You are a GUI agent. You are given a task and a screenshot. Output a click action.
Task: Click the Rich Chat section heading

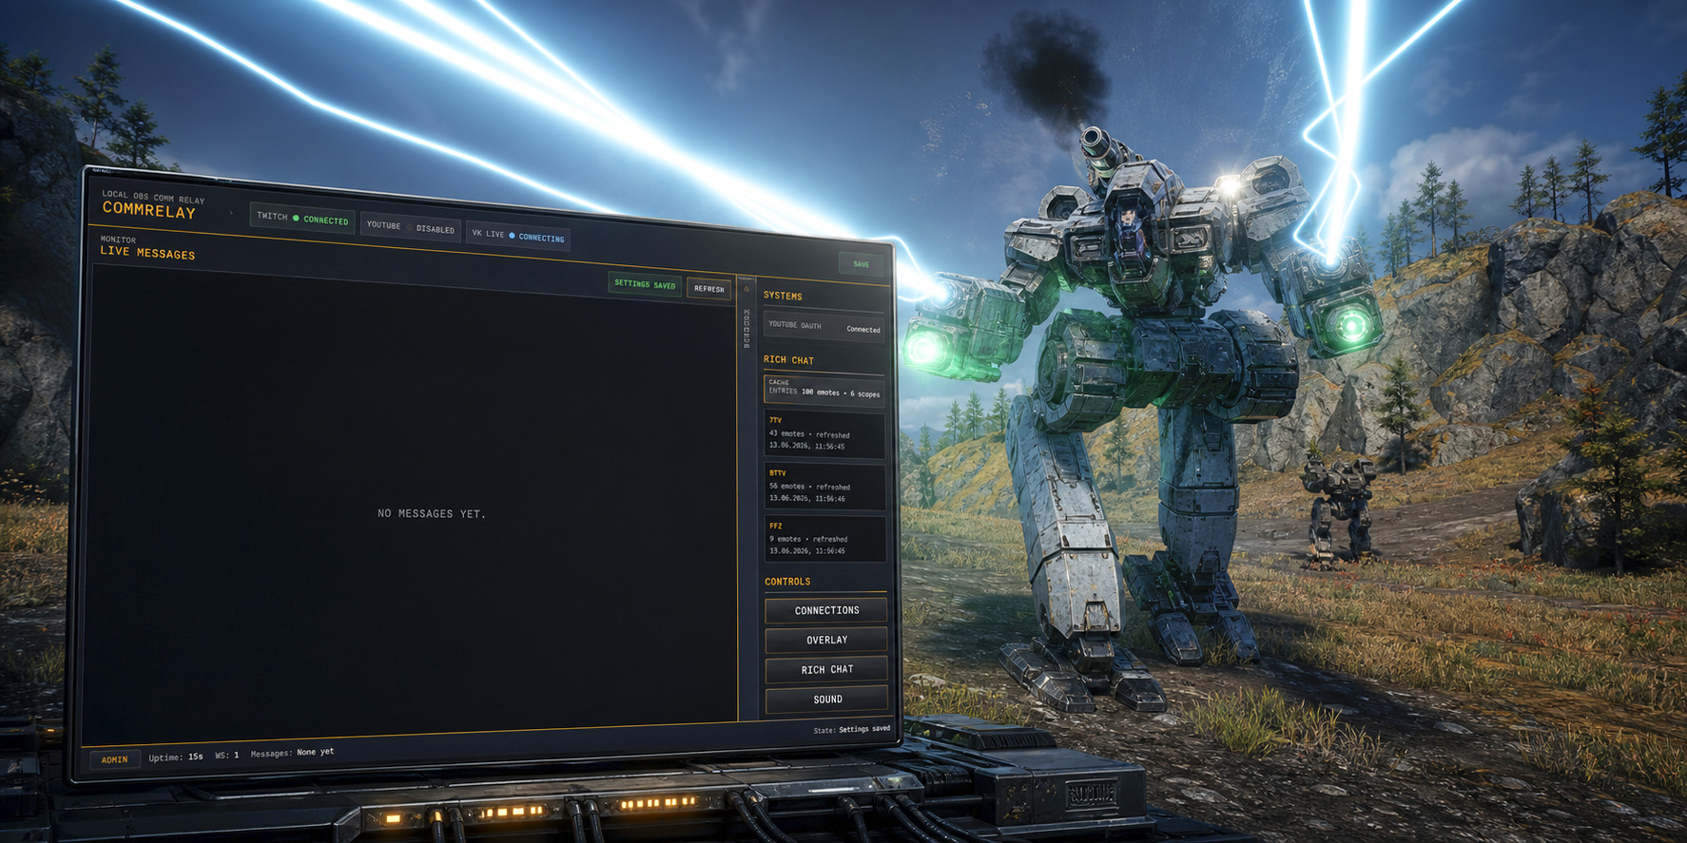coord(788,360)
